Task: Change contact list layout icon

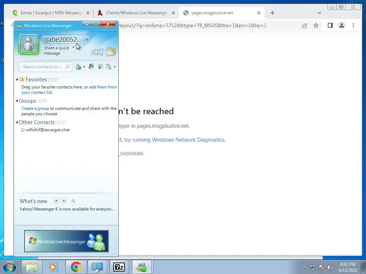Action: point(100,67)
